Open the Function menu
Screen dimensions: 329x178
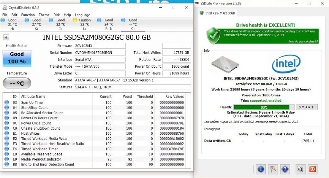point(28,15)
